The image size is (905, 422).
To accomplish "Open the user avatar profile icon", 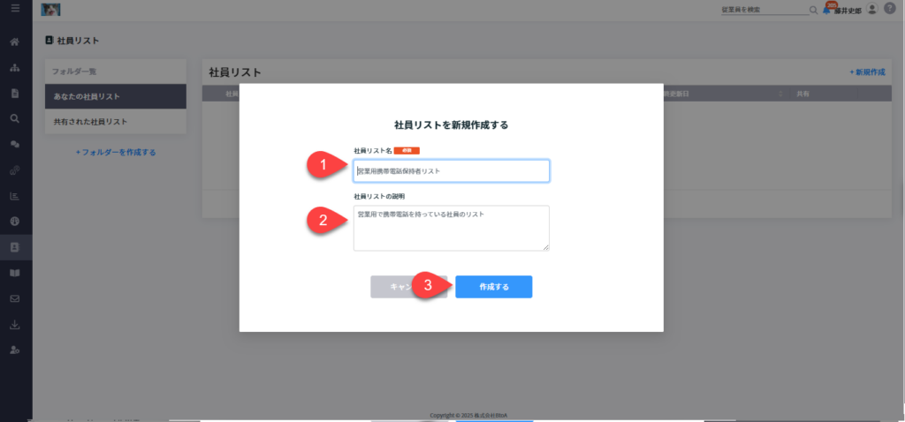I will pos(872,9).
